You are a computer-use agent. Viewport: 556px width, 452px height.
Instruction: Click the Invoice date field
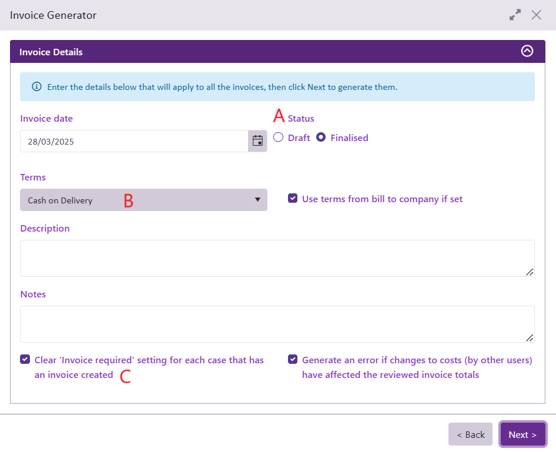pyautogui.click(x=134, y=141)
